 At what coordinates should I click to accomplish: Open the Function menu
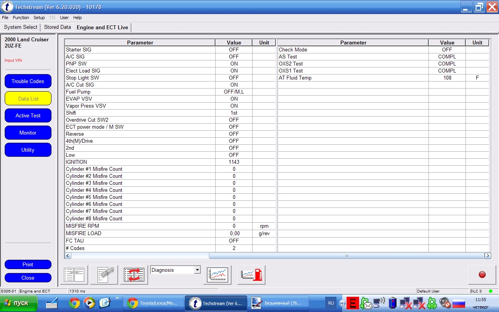[x=21, y=18]
